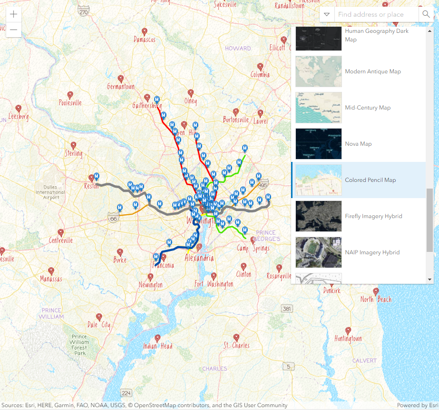439x410 pixels.
Task: Click the basemap list scrollbar down arrow
Action: click(x=429, y=280)
